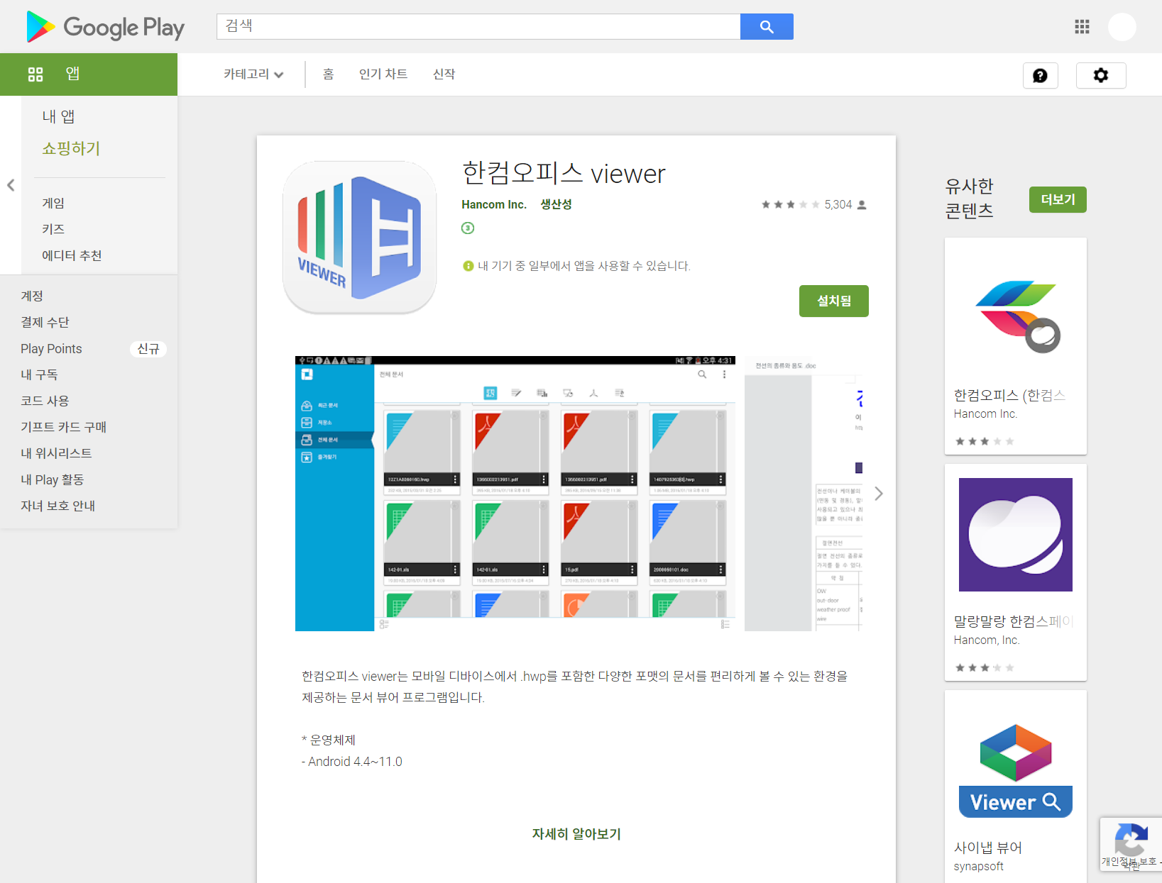
Task: Open the second document screenshot thumbnail
Action: tap(804, 494)
